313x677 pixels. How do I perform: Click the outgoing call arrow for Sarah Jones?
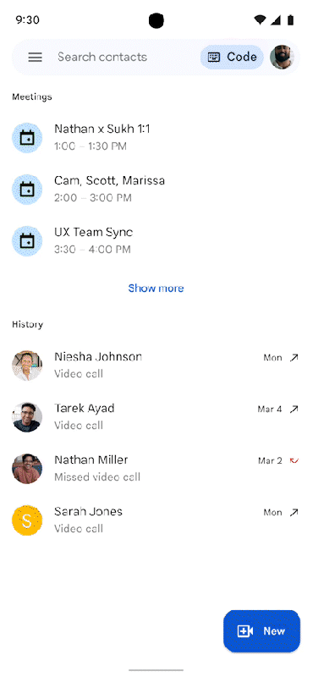coord(294,513)
